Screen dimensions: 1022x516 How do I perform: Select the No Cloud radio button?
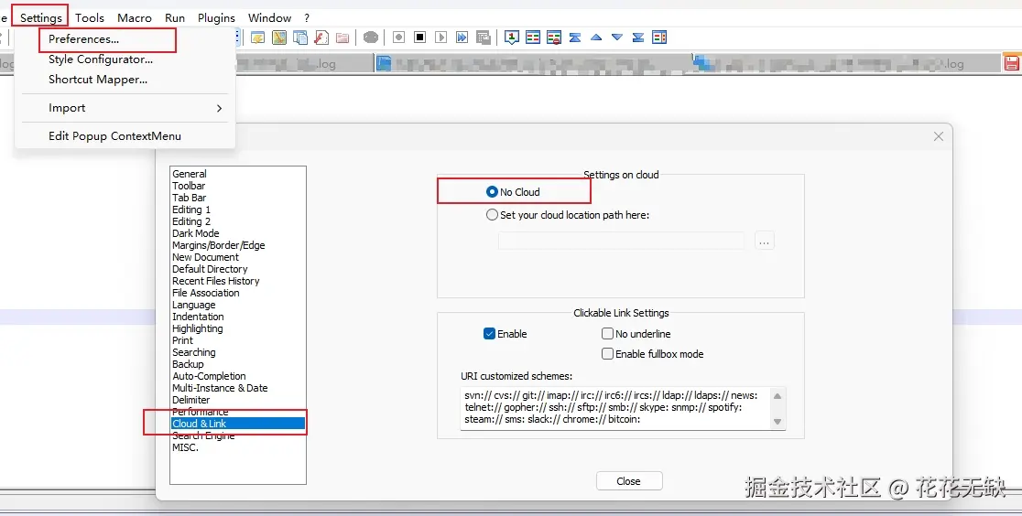coord(492,192)
